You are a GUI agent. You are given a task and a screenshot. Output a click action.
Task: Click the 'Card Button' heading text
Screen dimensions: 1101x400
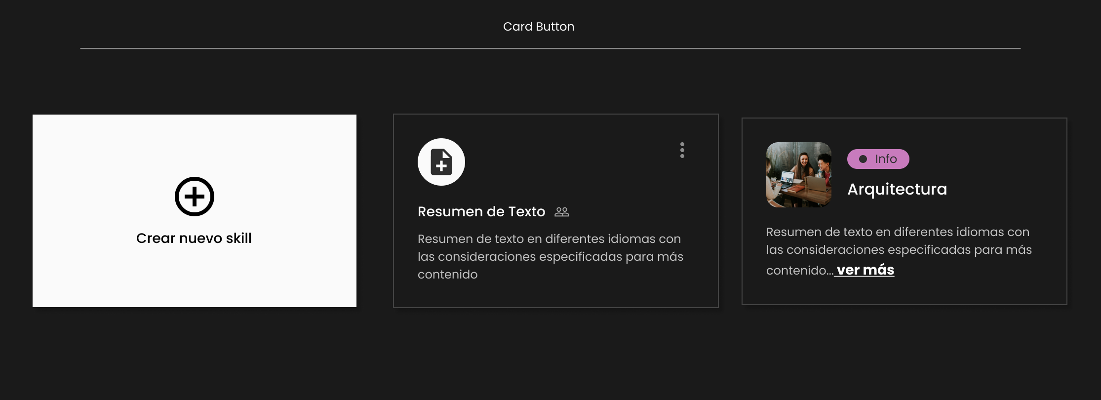539,27
